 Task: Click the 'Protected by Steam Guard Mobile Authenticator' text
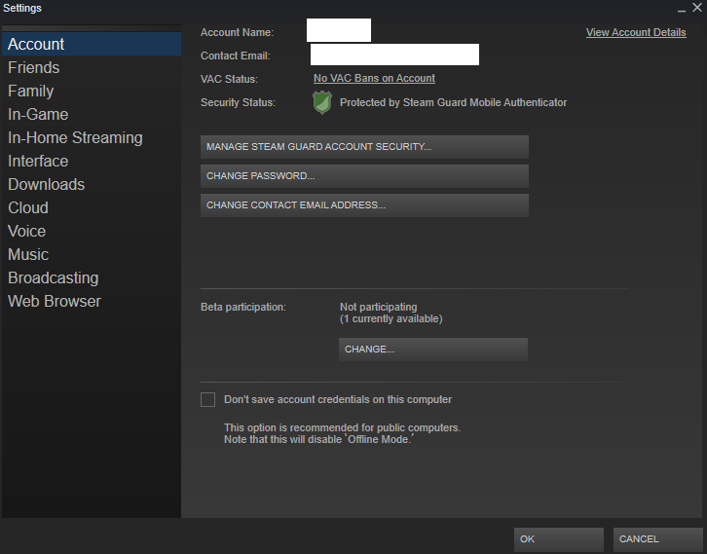[x=453, y=103]
